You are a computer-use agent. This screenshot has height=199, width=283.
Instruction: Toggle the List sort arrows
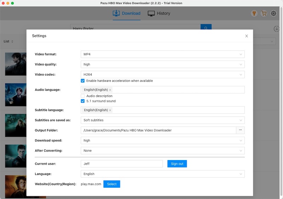tap(12, 41)
